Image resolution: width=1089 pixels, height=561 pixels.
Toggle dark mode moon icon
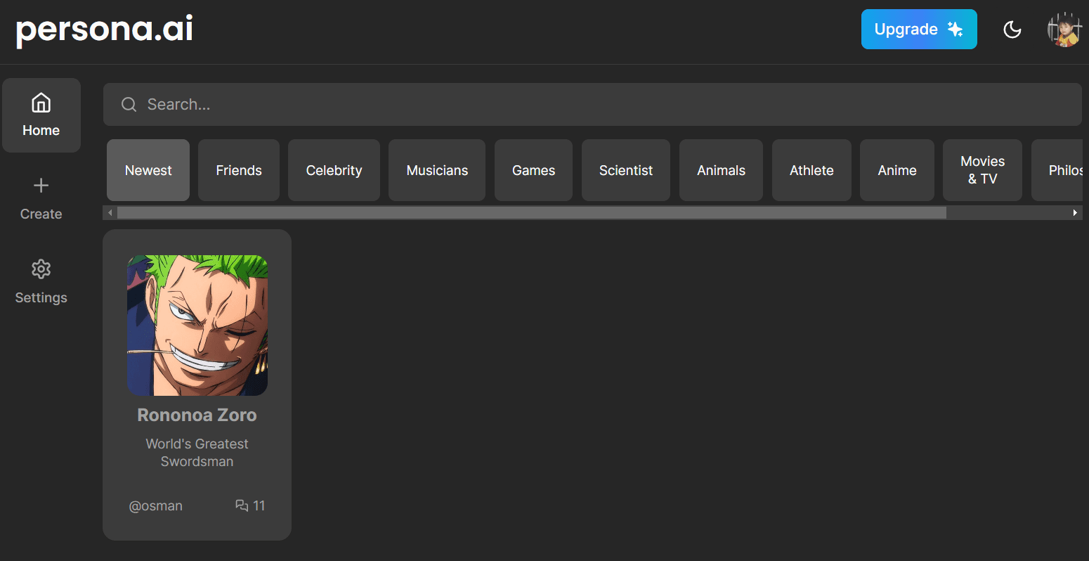(x=1012, y=30)
